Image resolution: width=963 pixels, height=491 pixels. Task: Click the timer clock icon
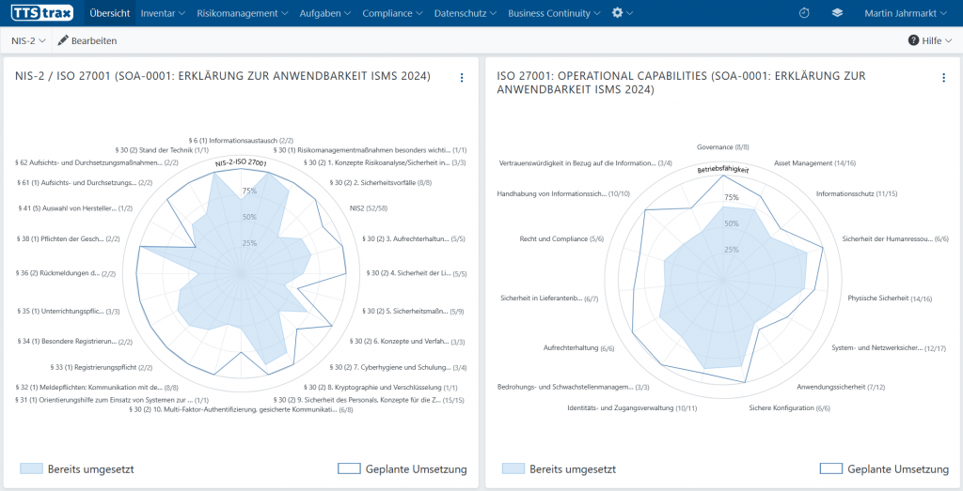(804, 13)
